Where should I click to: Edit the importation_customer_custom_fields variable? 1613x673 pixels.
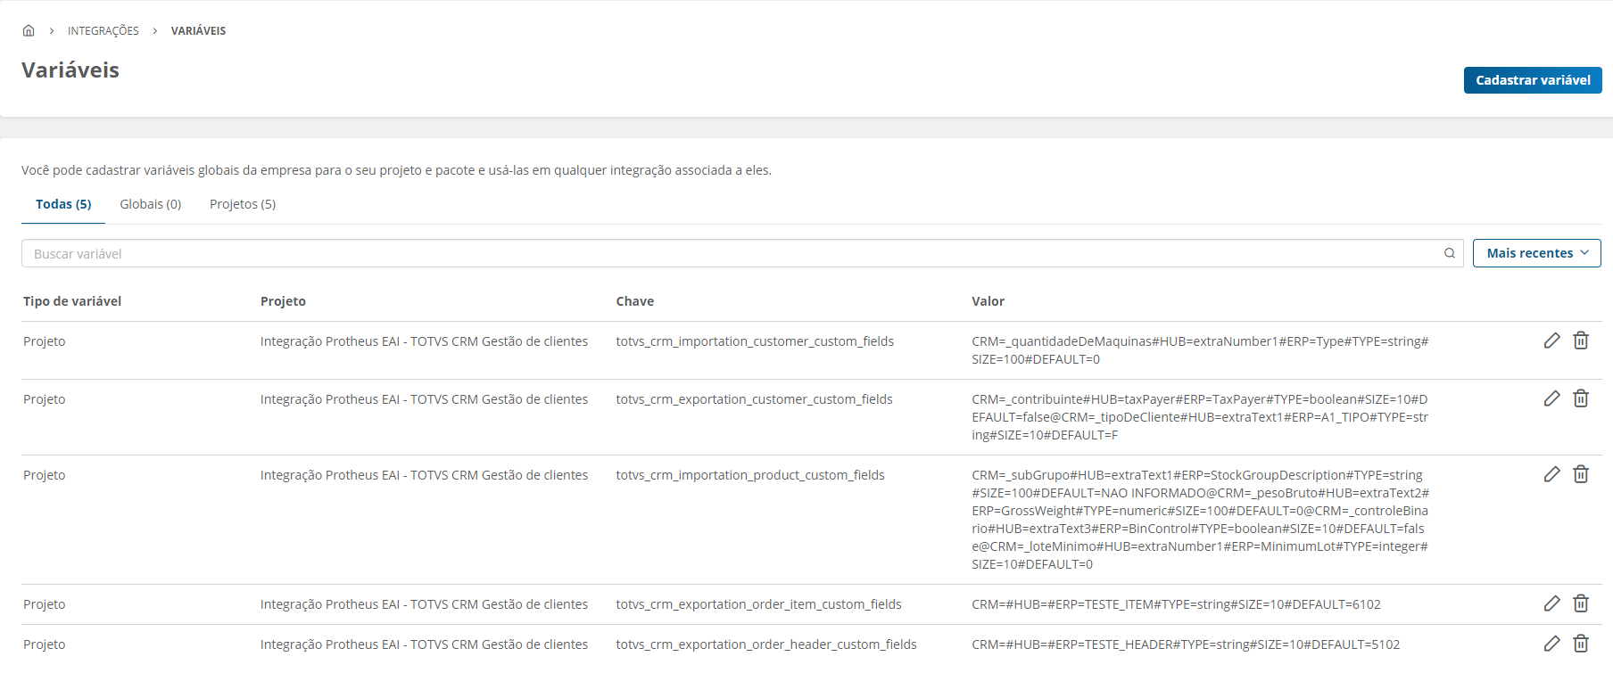click(1552, 341)
